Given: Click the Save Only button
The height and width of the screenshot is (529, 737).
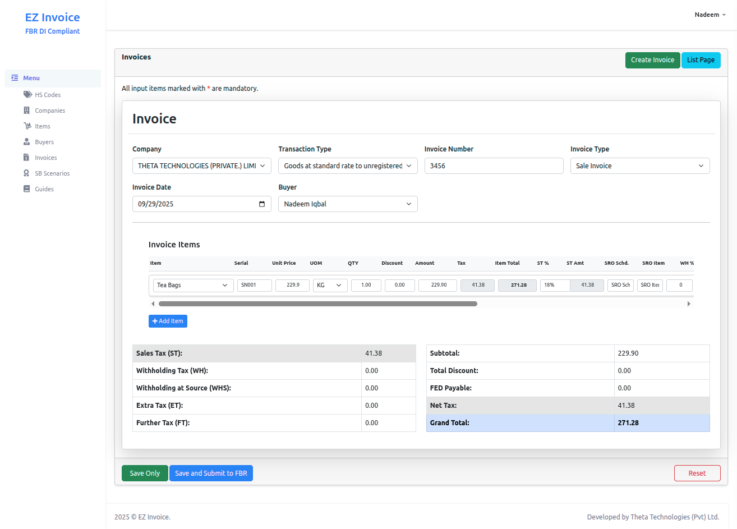Looking at the screenshot, I should (x=145, y=473).
